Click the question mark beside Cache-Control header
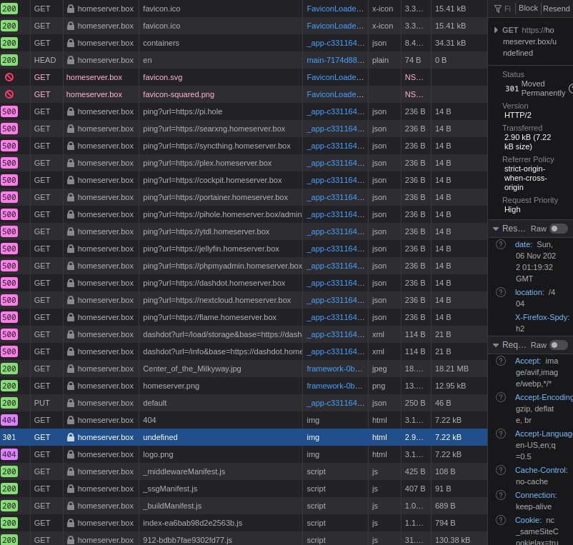 pos(501,470)
